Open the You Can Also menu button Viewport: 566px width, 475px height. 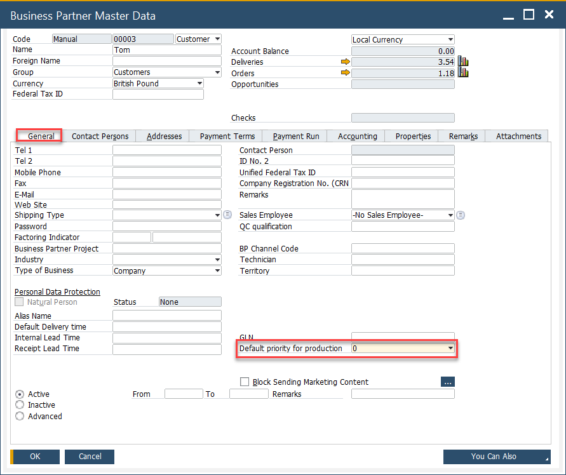coord(496,457)
